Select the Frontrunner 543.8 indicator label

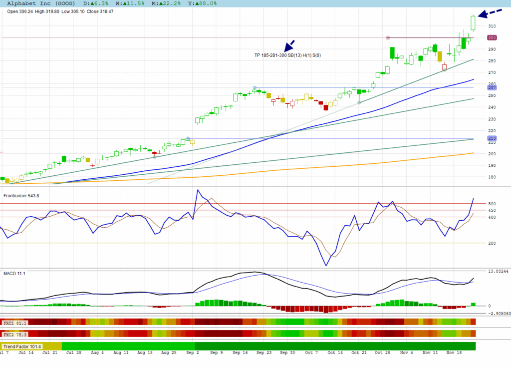[x=21, y=196]
